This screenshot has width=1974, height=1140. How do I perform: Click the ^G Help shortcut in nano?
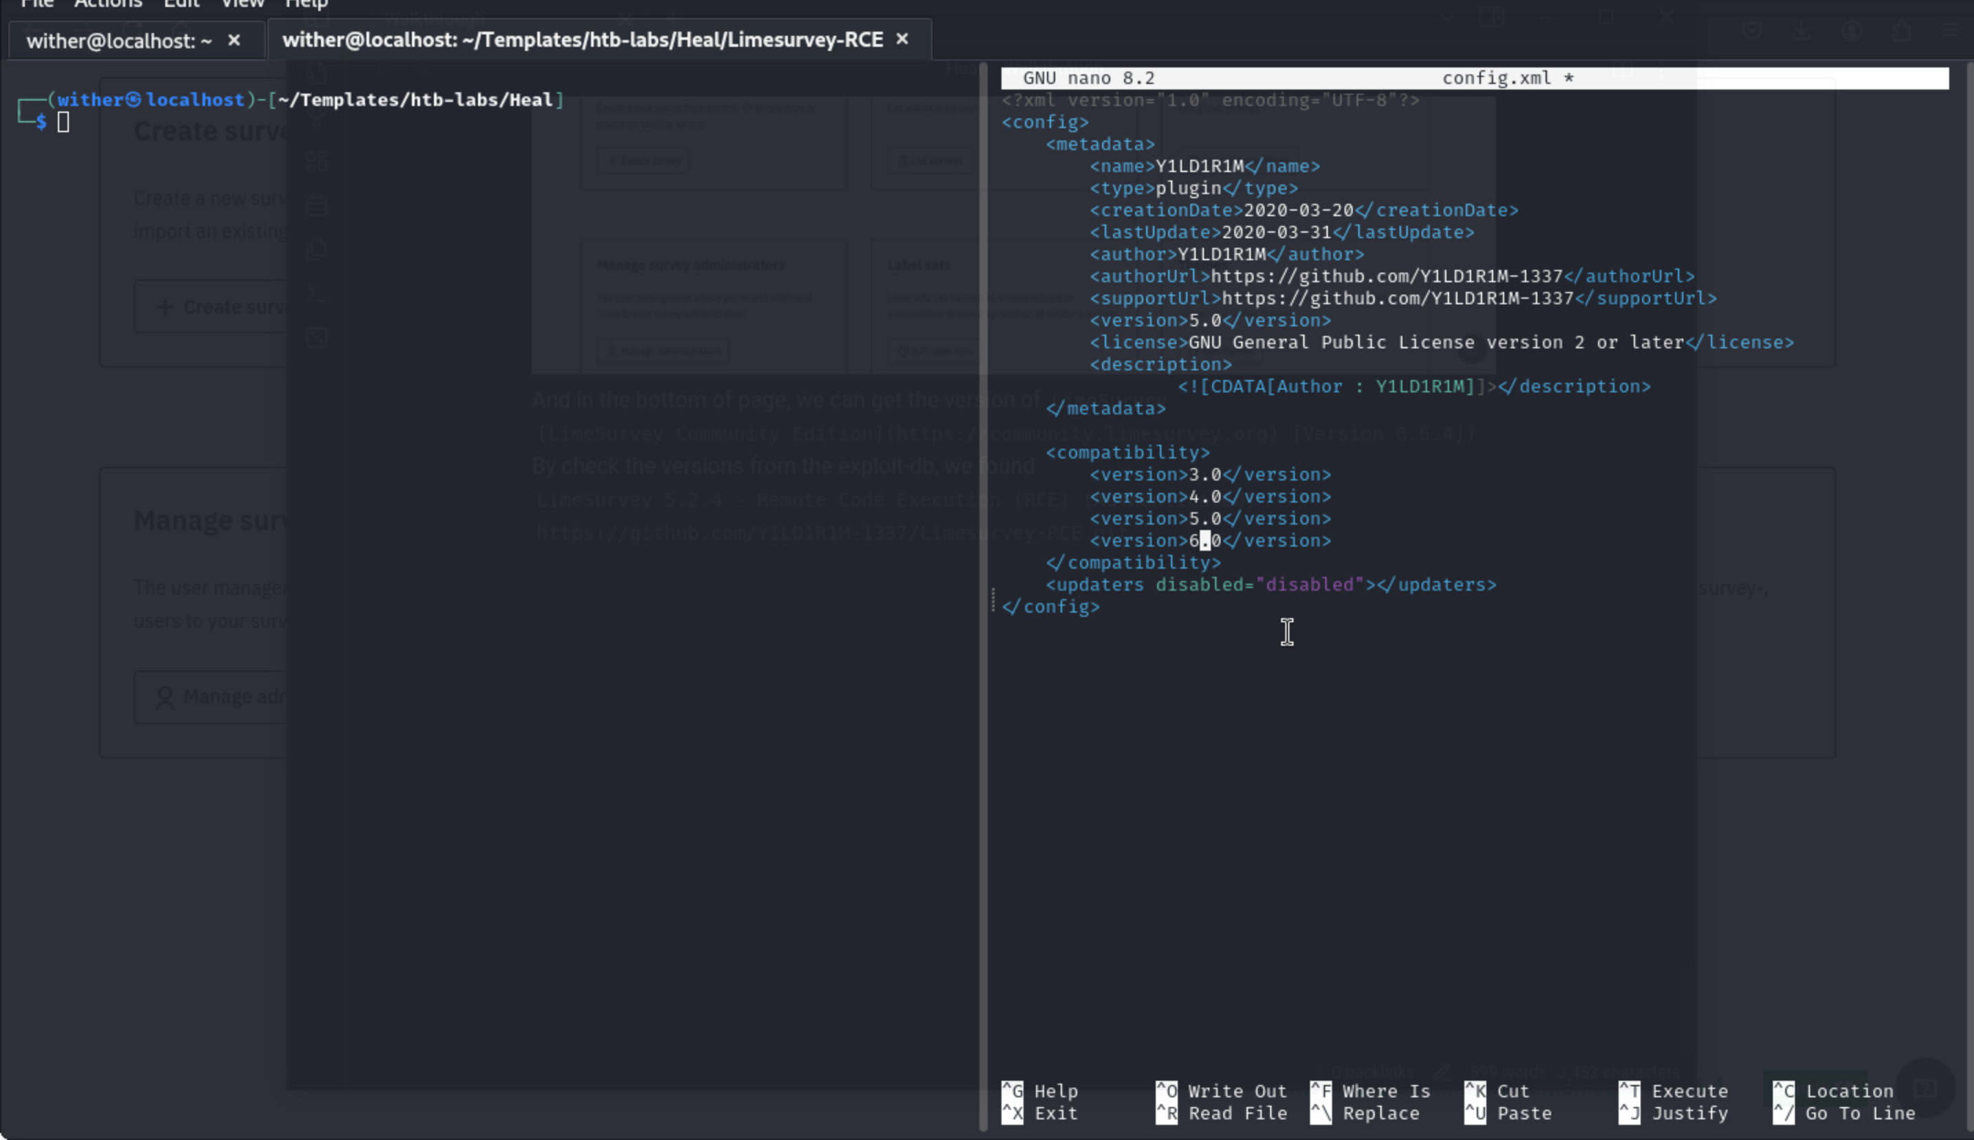pos(1039,1090)
